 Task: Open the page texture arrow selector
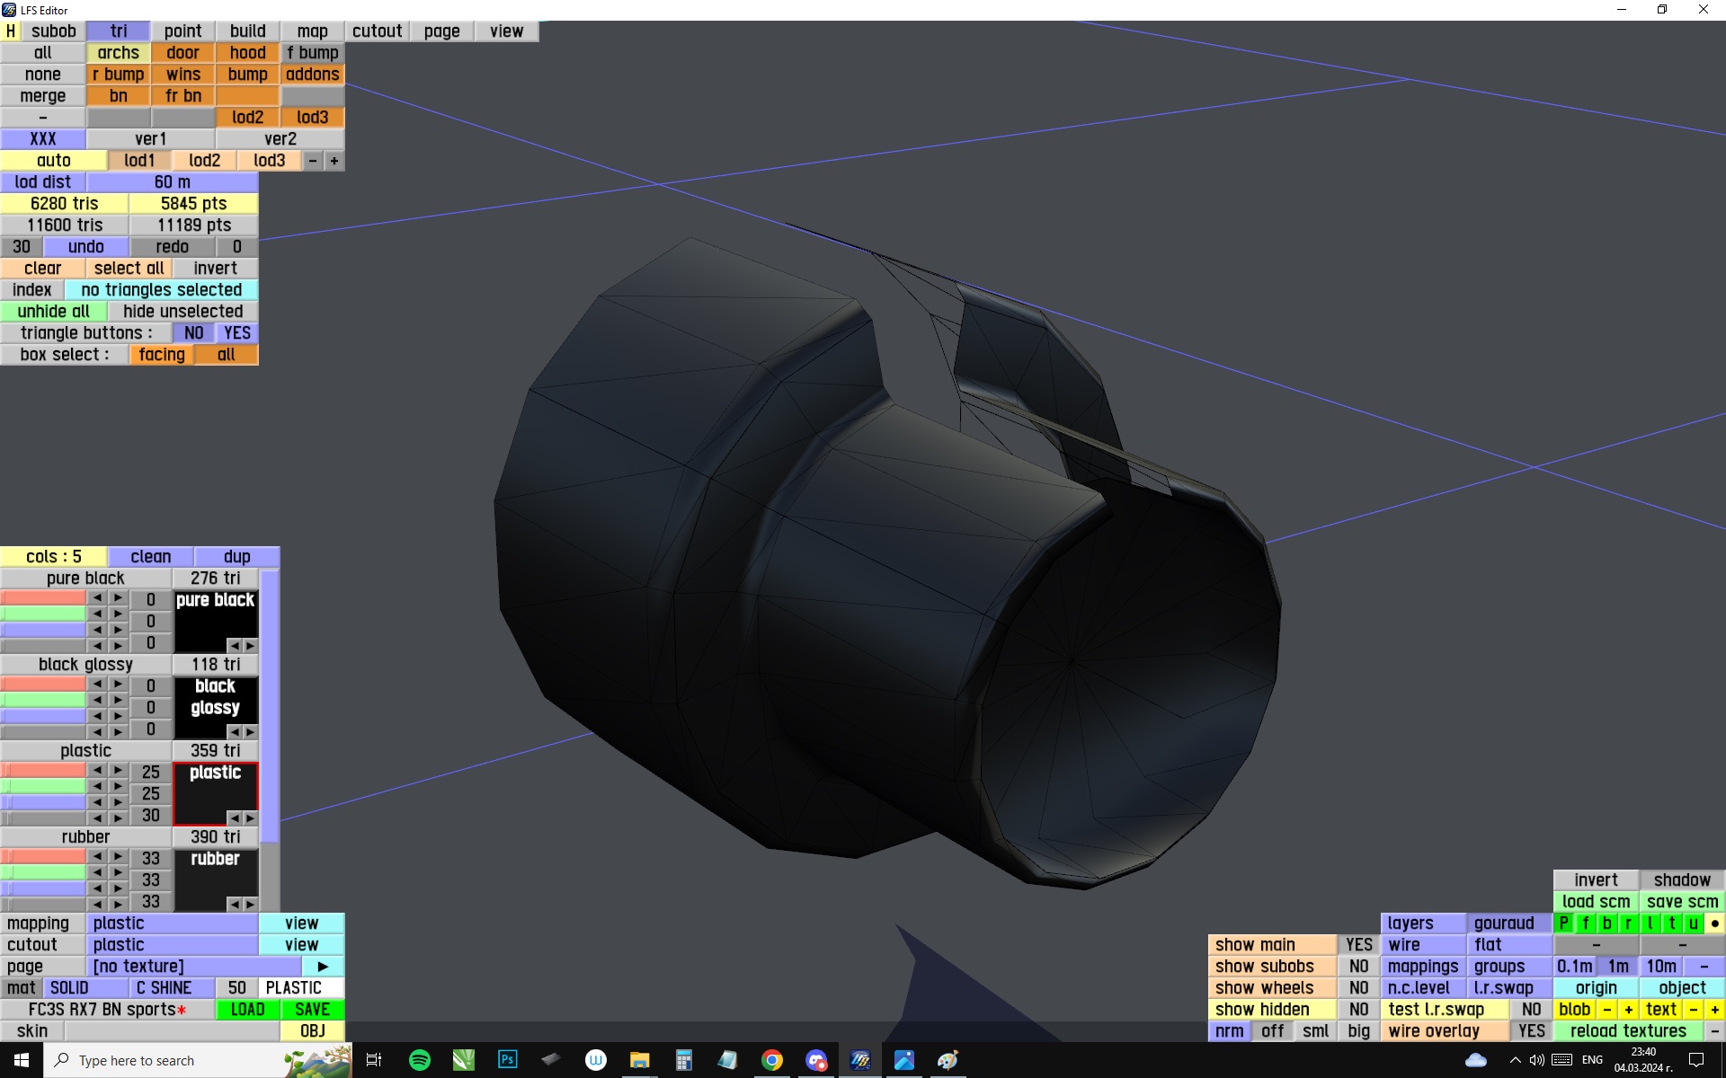coord(323,966)
